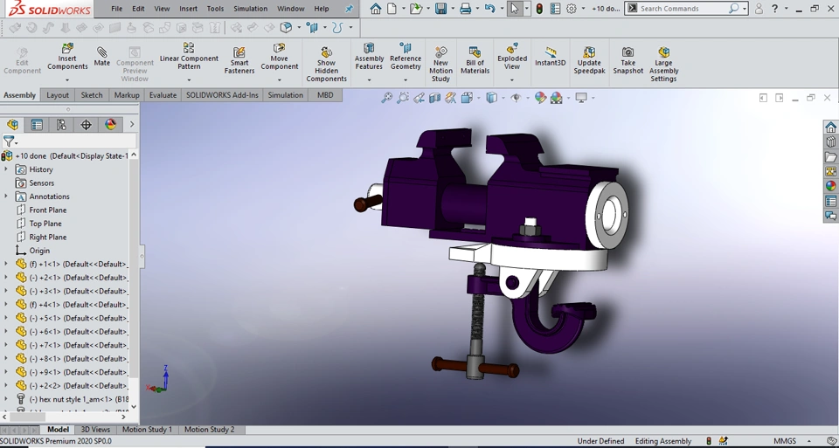Switch to the Evaluate tab

[x=163, y=95]
